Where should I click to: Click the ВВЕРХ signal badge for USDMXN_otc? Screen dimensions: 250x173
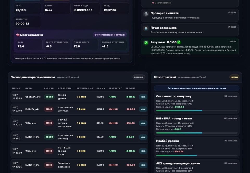pos(49,97)
